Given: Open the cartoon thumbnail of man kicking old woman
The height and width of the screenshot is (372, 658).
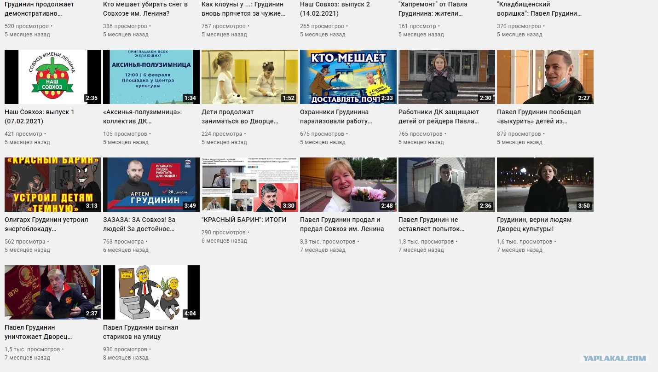Looking at the screenshot, I should [x=151, y=292].
